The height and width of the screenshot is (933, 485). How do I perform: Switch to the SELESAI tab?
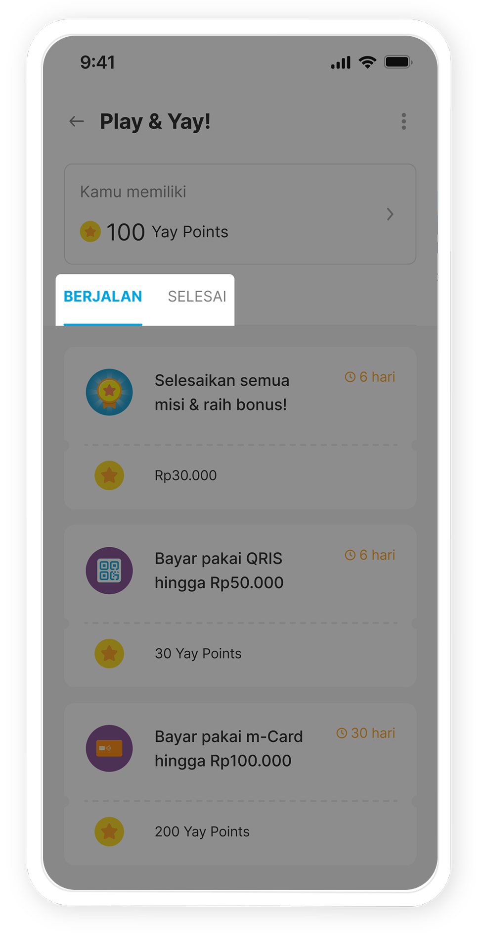pyautogui.click(x=197, y=297)
